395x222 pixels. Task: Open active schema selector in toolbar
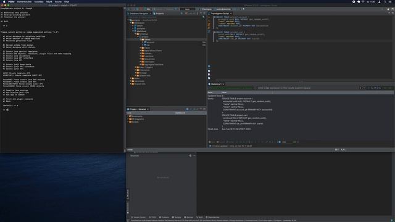(x=223, y=9)
